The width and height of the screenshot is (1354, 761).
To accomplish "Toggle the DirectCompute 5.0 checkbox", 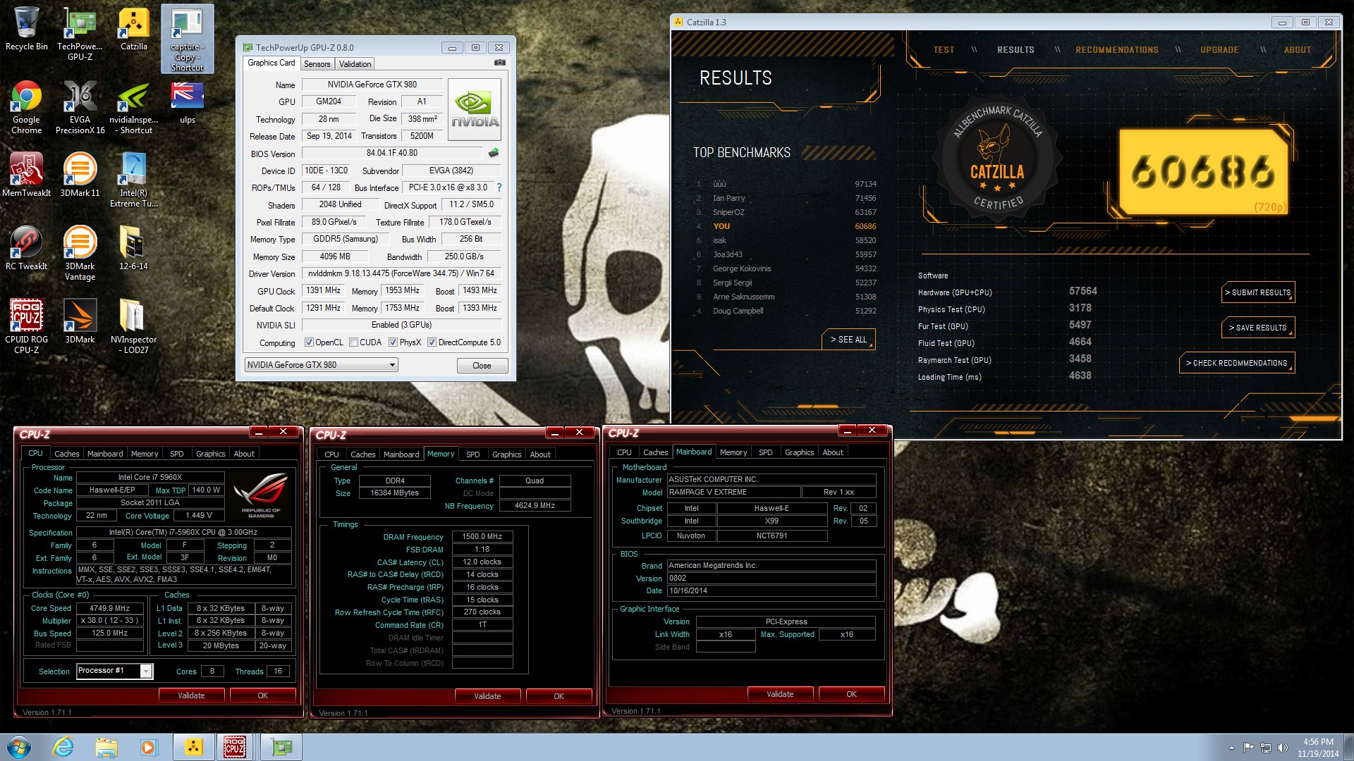I will click(432, 342).
